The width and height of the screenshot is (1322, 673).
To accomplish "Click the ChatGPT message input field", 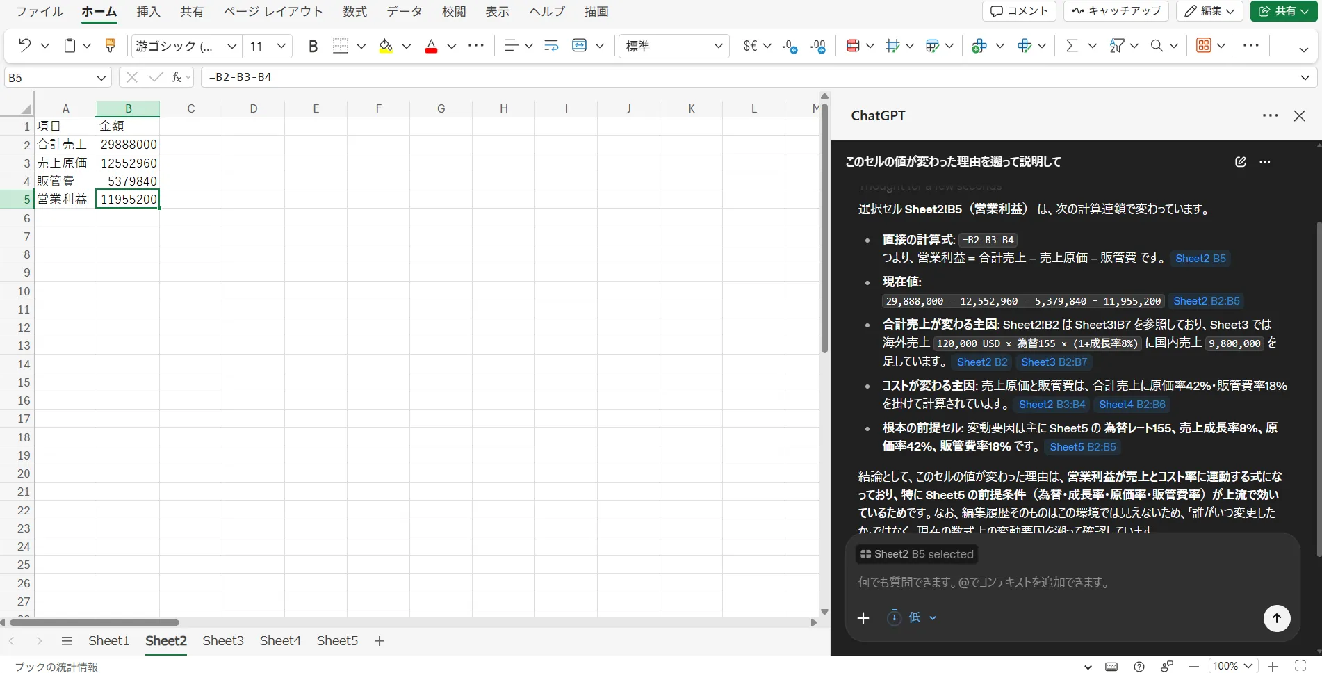I will pyautogui.click(x=1072, y=583).
